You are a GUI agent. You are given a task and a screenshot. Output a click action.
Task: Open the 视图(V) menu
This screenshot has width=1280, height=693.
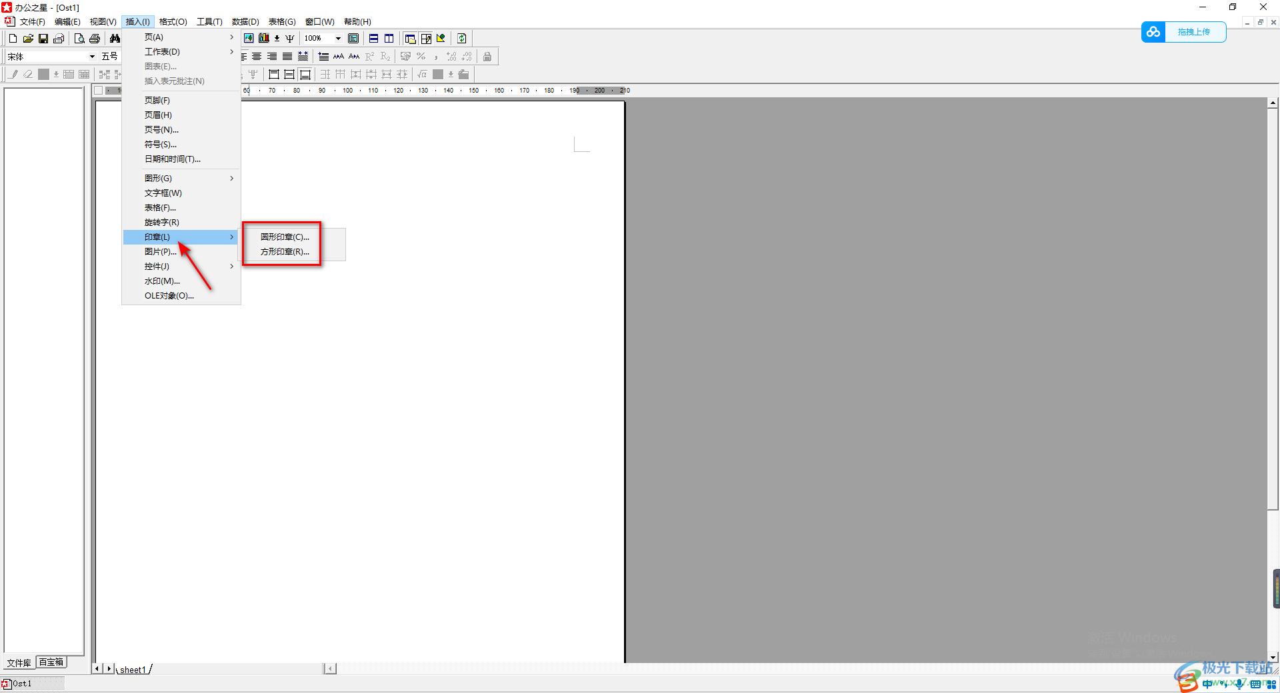pos(103,22)
